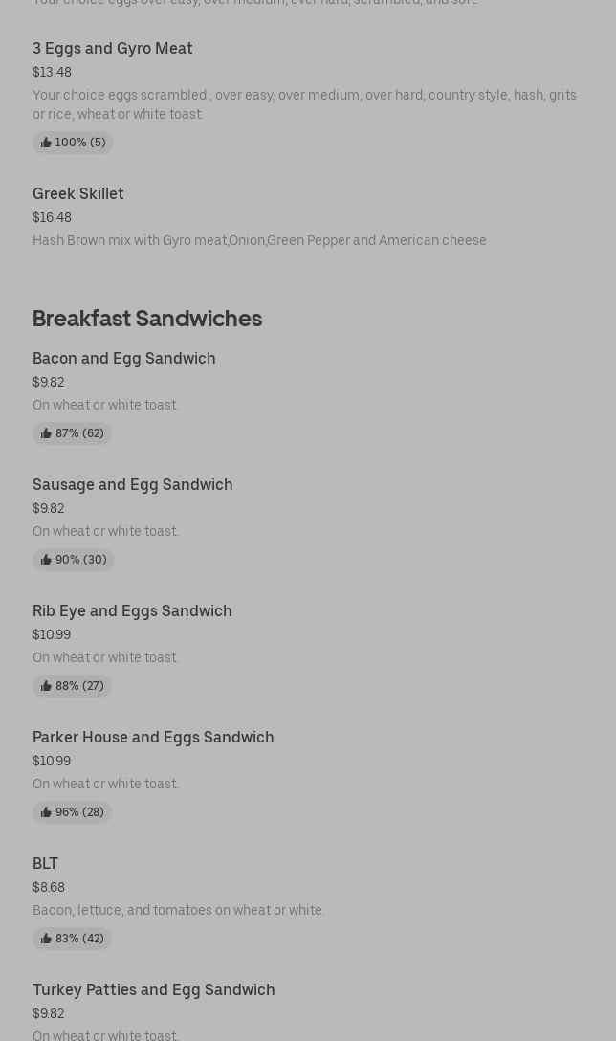Click thumbs-up icon under Rib Eye and Eggs Sandwich
The width and height of the screenshot is (616, 1041).
tap(46, 686)
